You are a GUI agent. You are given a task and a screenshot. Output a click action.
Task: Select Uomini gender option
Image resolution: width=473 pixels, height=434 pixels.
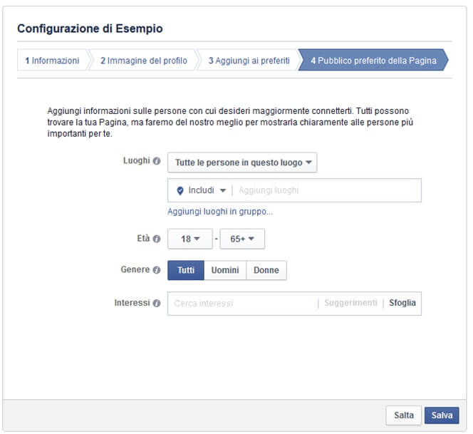pyautogui.click(x=225, y=270)
